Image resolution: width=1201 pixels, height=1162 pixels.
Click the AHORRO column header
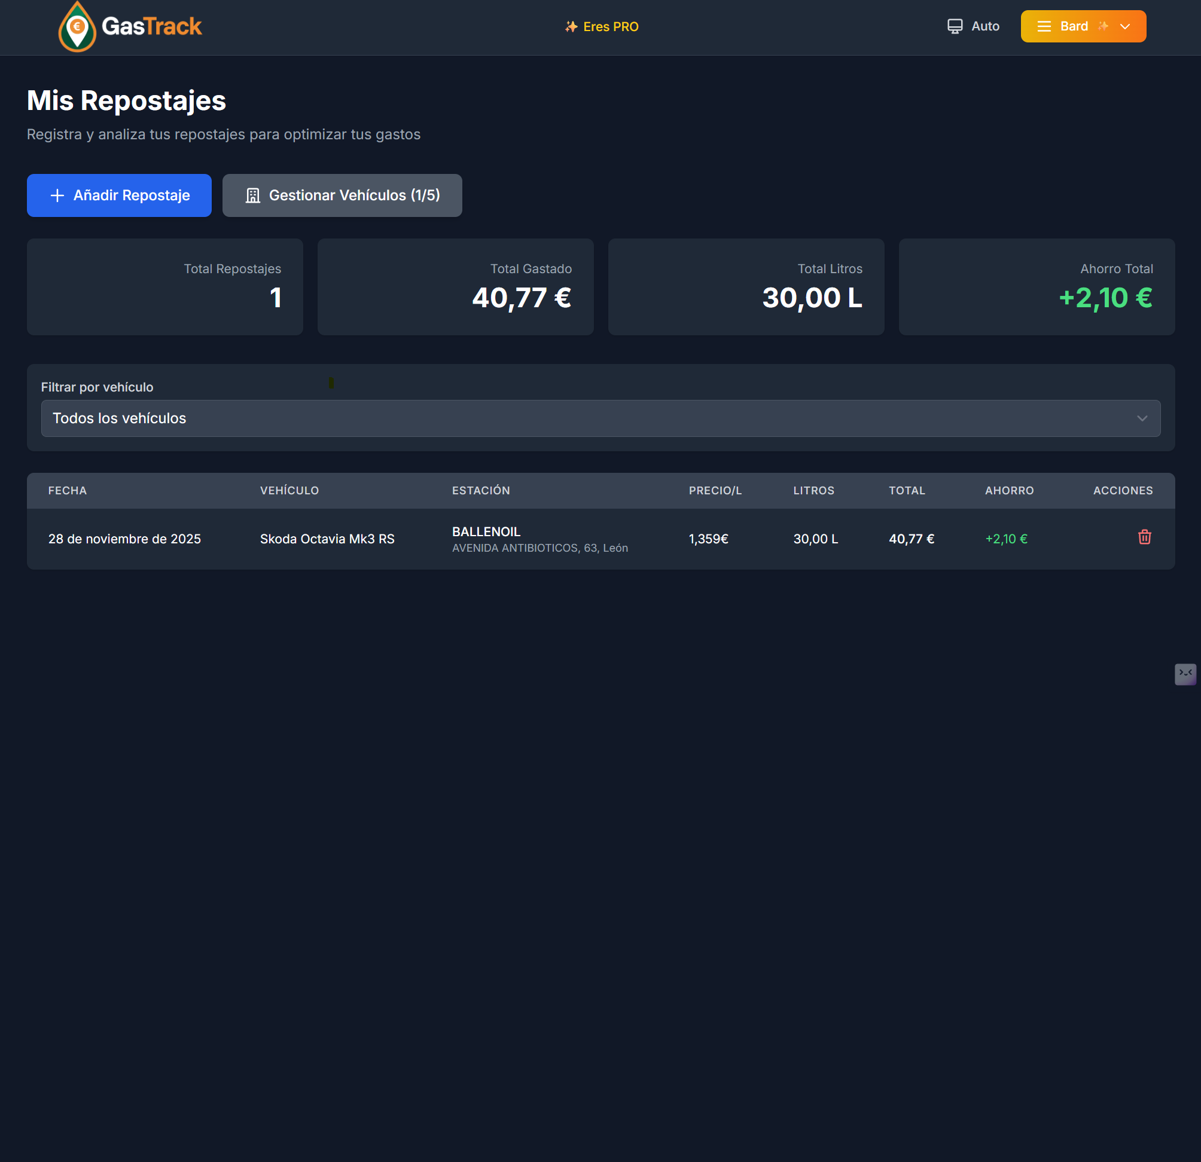point(1009,490)
